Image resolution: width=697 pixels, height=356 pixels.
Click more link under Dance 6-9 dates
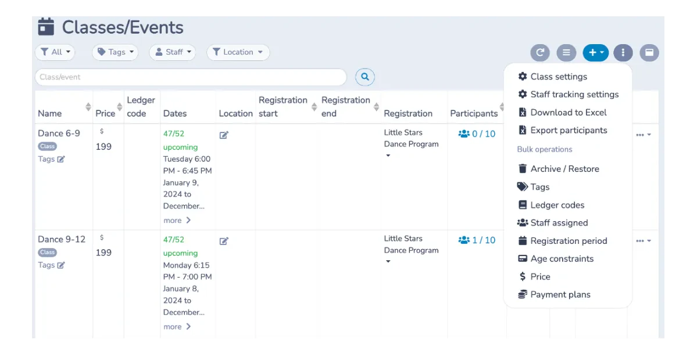pyautogui.click(x=177, y=220)
